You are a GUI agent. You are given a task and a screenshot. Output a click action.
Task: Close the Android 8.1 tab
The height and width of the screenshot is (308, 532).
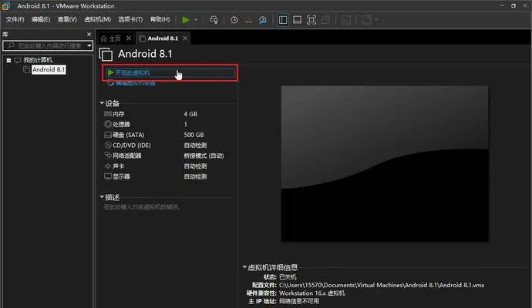point(185,38)
